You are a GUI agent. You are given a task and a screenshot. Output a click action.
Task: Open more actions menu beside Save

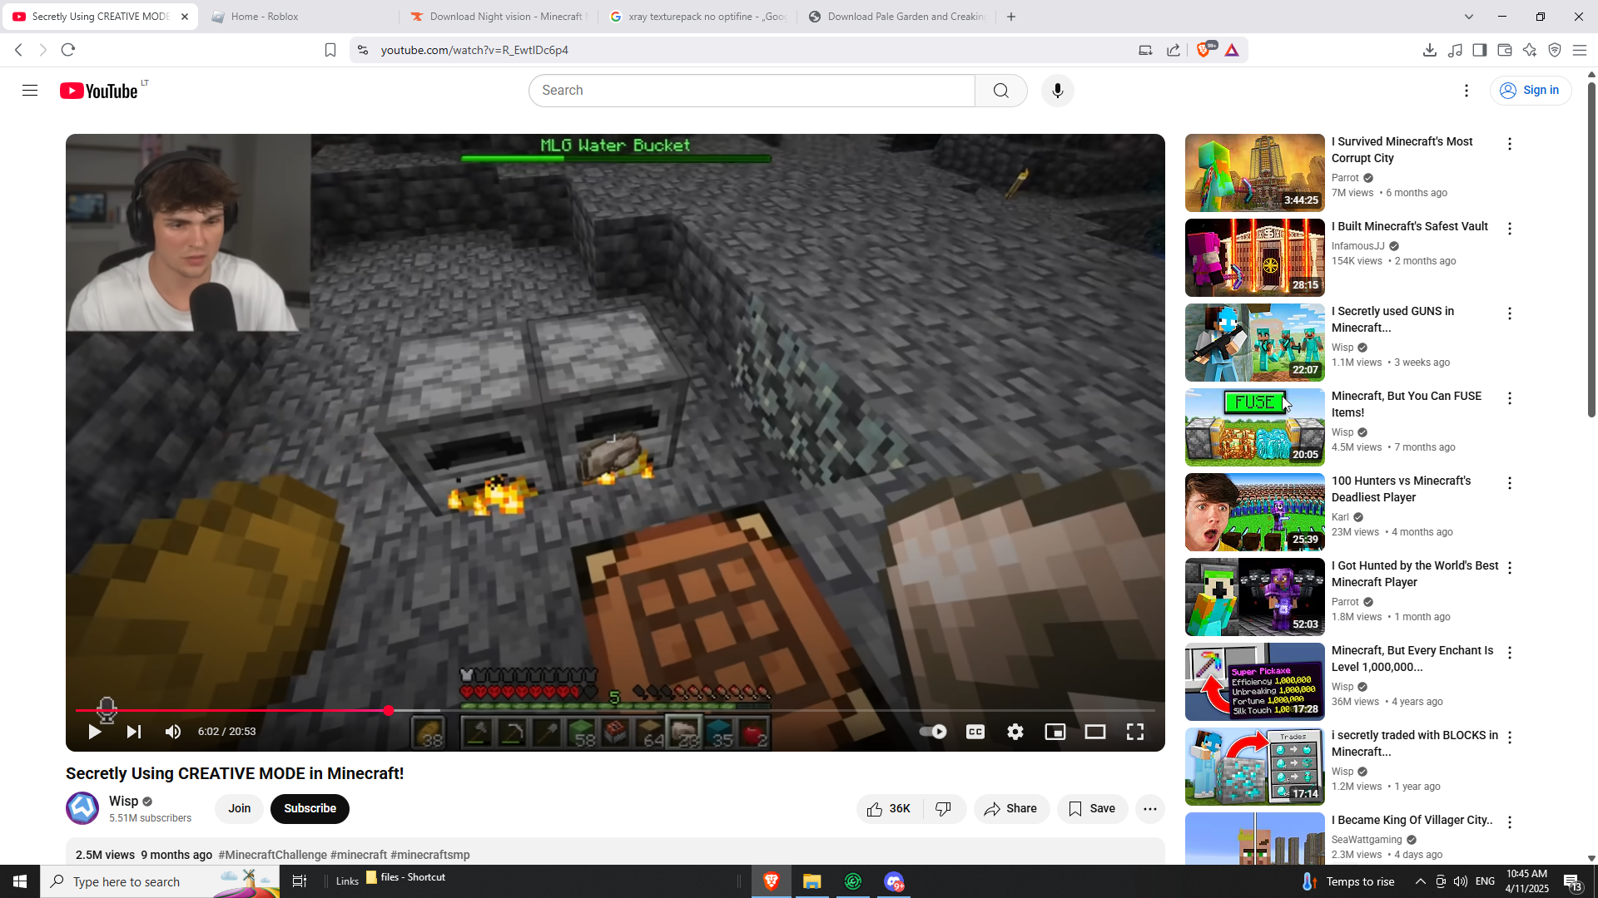1149,809
